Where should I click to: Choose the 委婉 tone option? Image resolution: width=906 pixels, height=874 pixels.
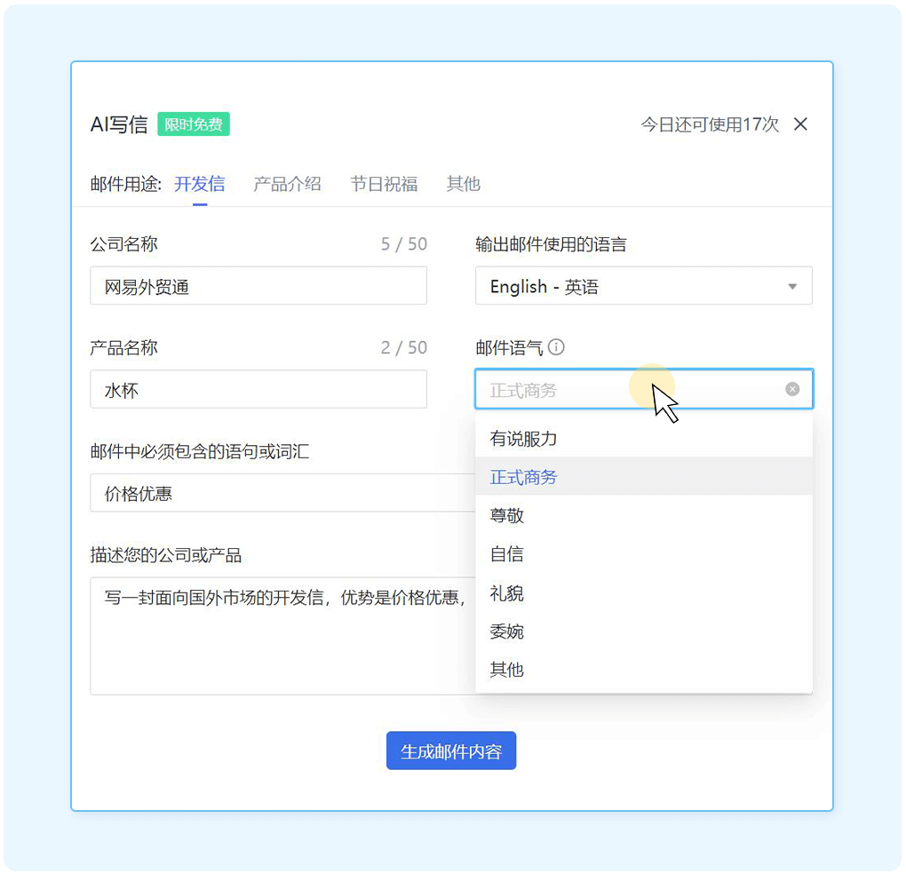coord(505,632)
